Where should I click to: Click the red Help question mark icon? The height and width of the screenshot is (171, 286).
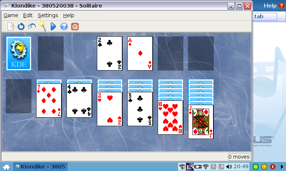pyautogui.click(x=281, y=6)
